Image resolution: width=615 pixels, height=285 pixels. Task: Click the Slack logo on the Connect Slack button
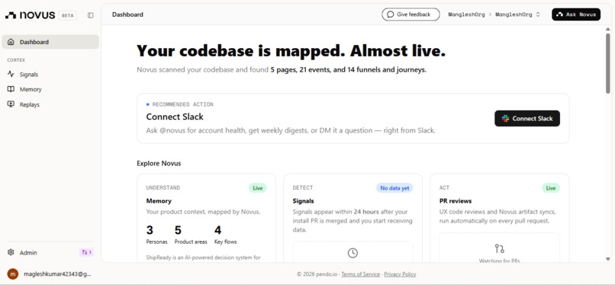pyautogui.click(x=506, y=118)
